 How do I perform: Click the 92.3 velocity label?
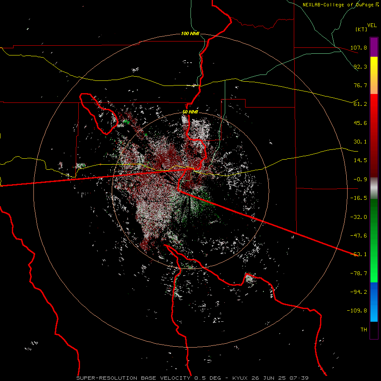click(x=360, y=66)
